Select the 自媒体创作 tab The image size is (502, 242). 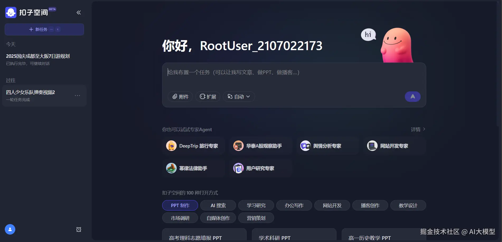218,218
